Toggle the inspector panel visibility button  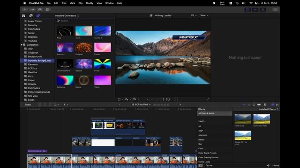tap(262, 9)
